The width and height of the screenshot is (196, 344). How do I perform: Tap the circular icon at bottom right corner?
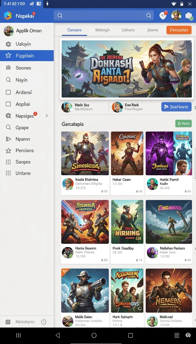[188, 335]
